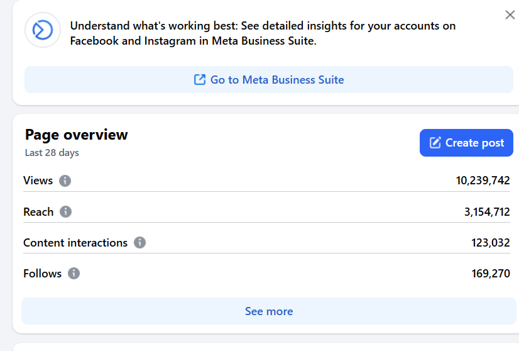Go to Meta Business Suite
Viewport: 519px width, 351px height.
269,79
